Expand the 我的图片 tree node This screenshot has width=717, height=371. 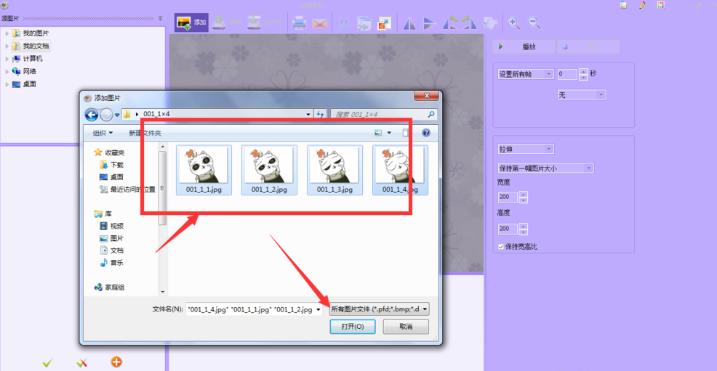[x=7, y=33]
